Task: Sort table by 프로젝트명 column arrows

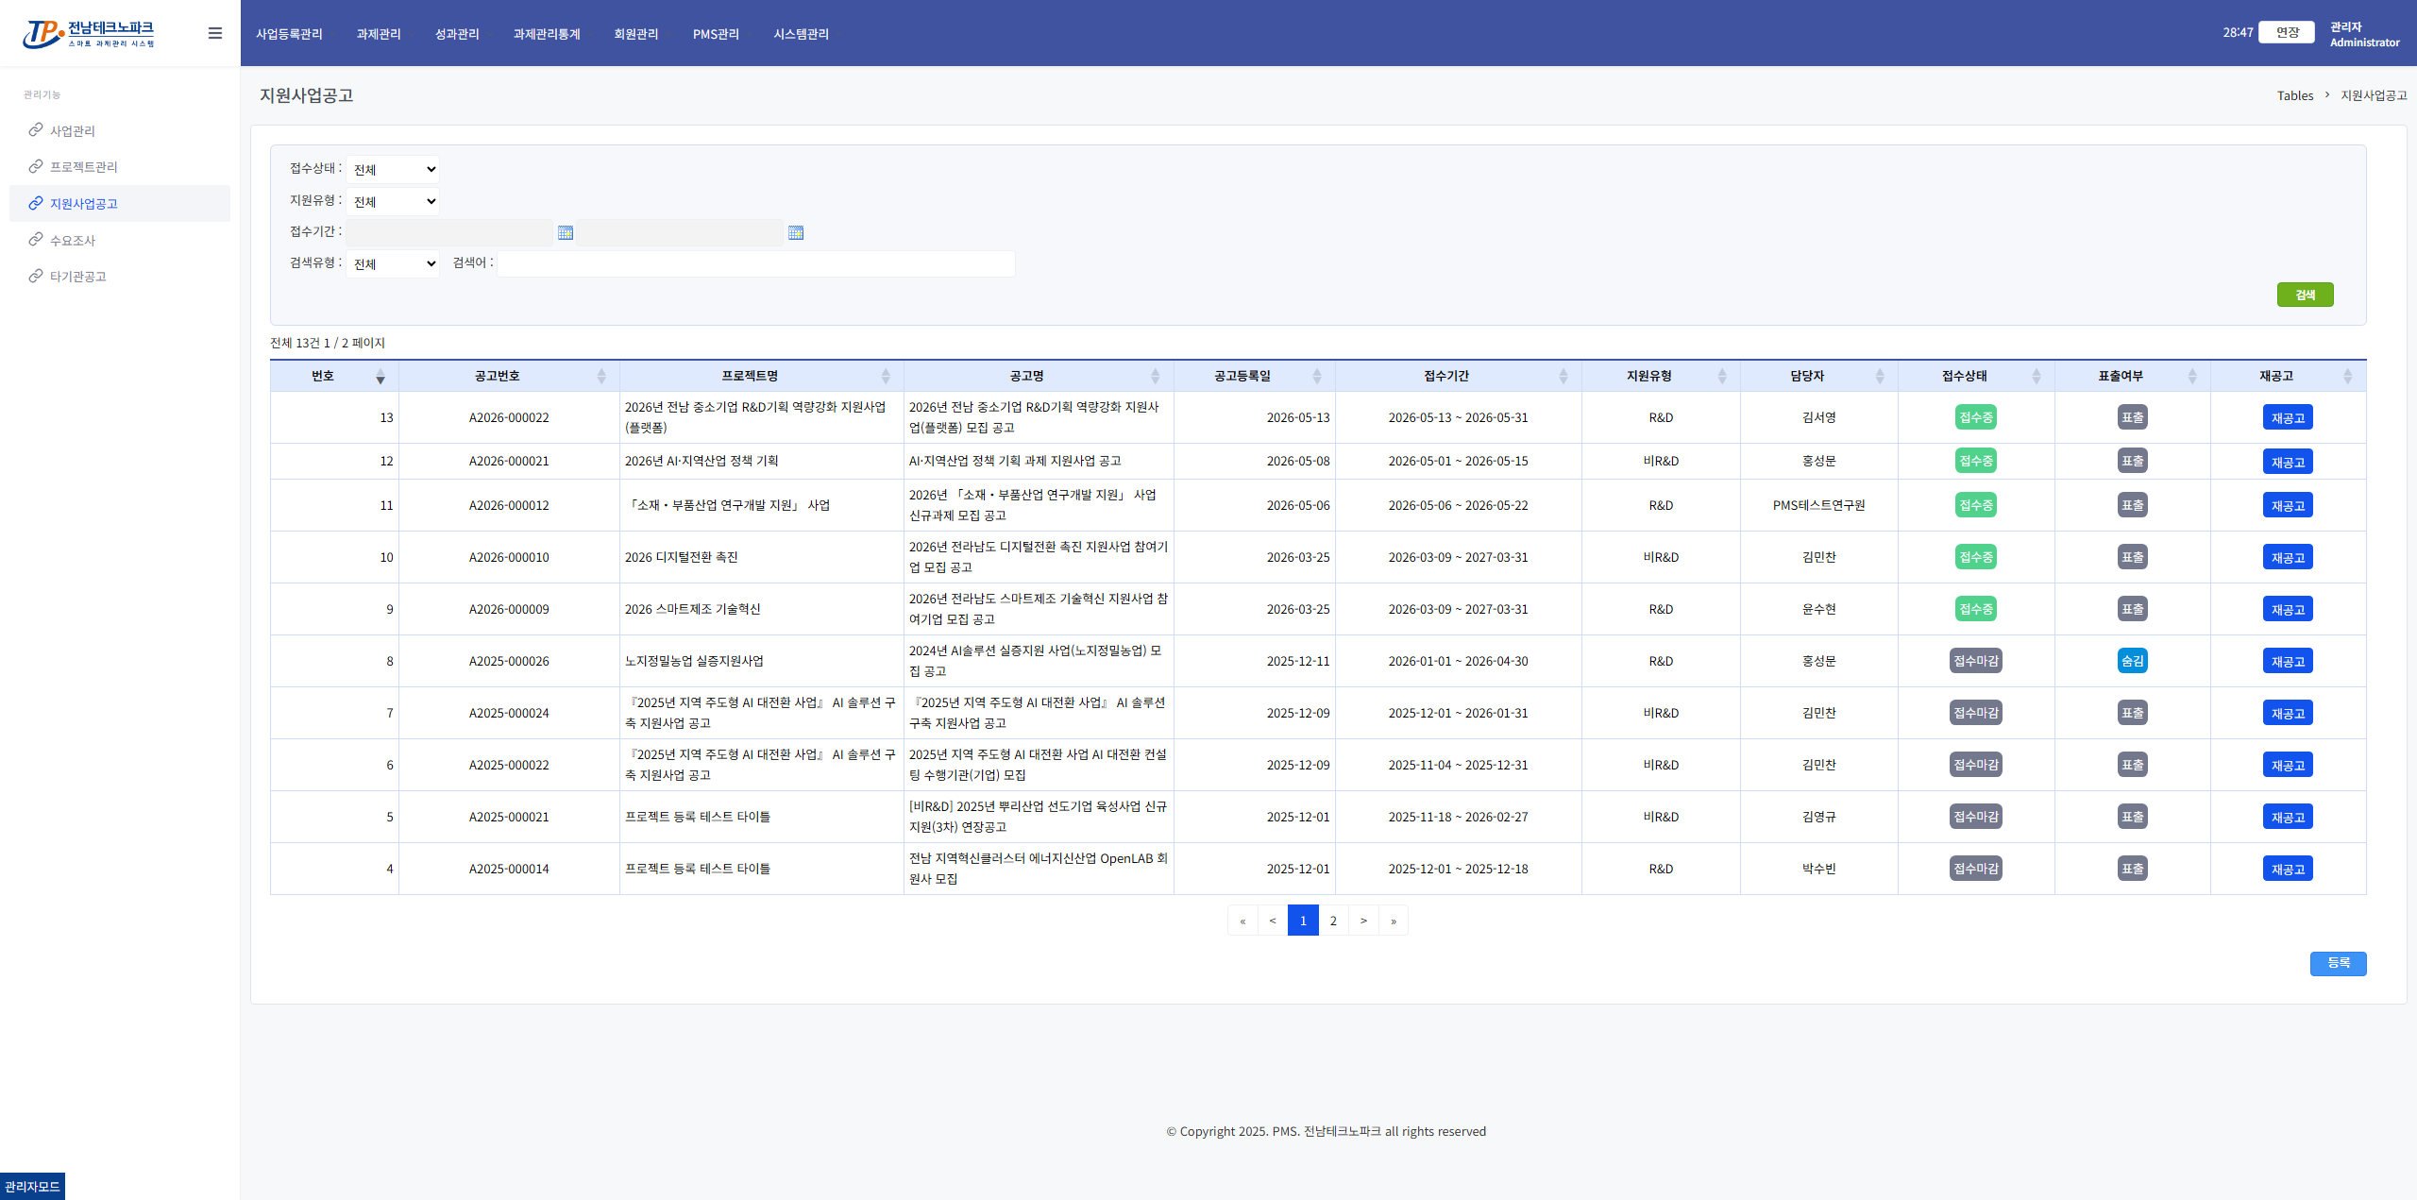Action: 886,377
